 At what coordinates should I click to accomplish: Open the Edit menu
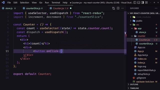coord(15,2)
